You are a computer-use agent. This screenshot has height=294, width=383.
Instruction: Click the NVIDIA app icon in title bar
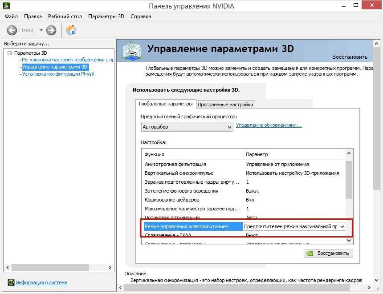point(6,5)
